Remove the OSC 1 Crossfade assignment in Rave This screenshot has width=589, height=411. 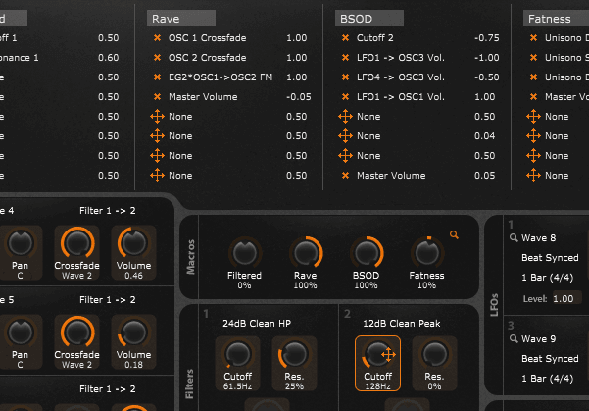[x=157, y=37]
